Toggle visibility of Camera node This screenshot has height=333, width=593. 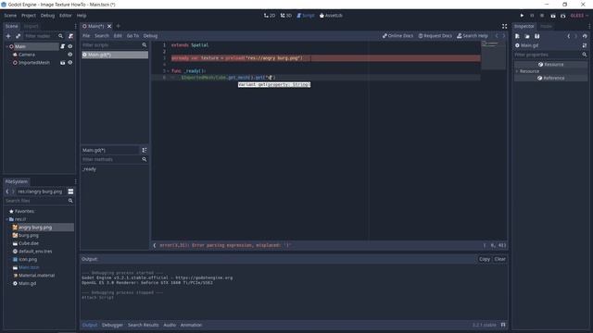[70, 55]
